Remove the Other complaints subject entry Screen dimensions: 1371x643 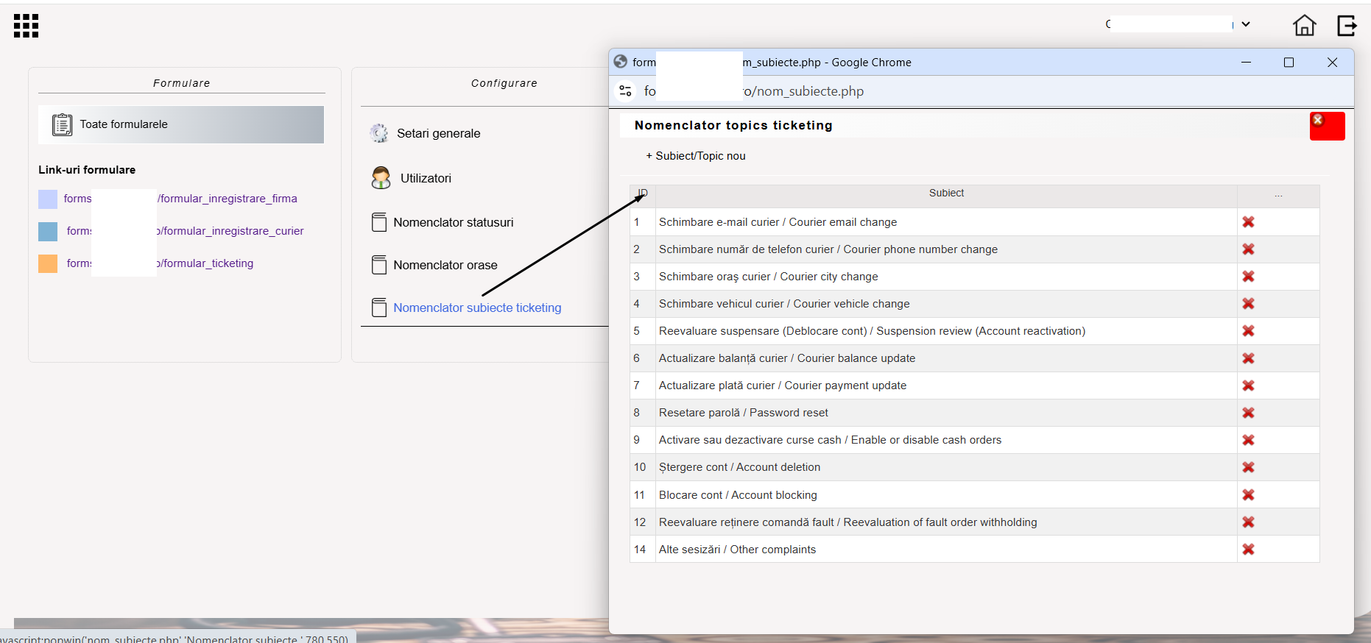(1249, 550)
